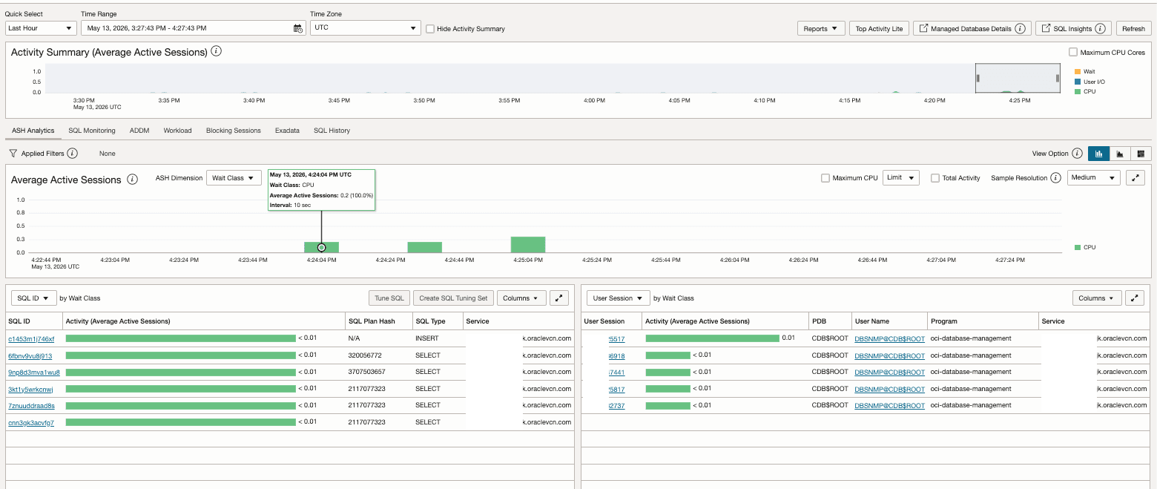Click User I/O legend swatch in Activity Summary

(1078, 82)
